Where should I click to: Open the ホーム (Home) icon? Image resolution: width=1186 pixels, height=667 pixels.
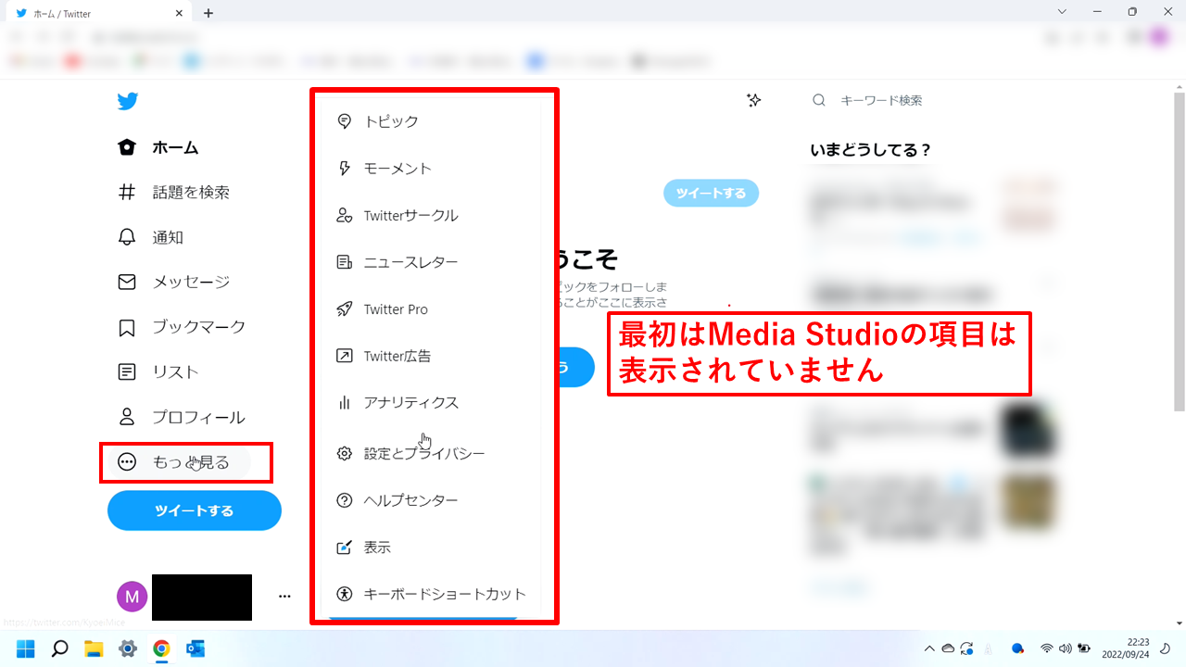pos(127,146)
